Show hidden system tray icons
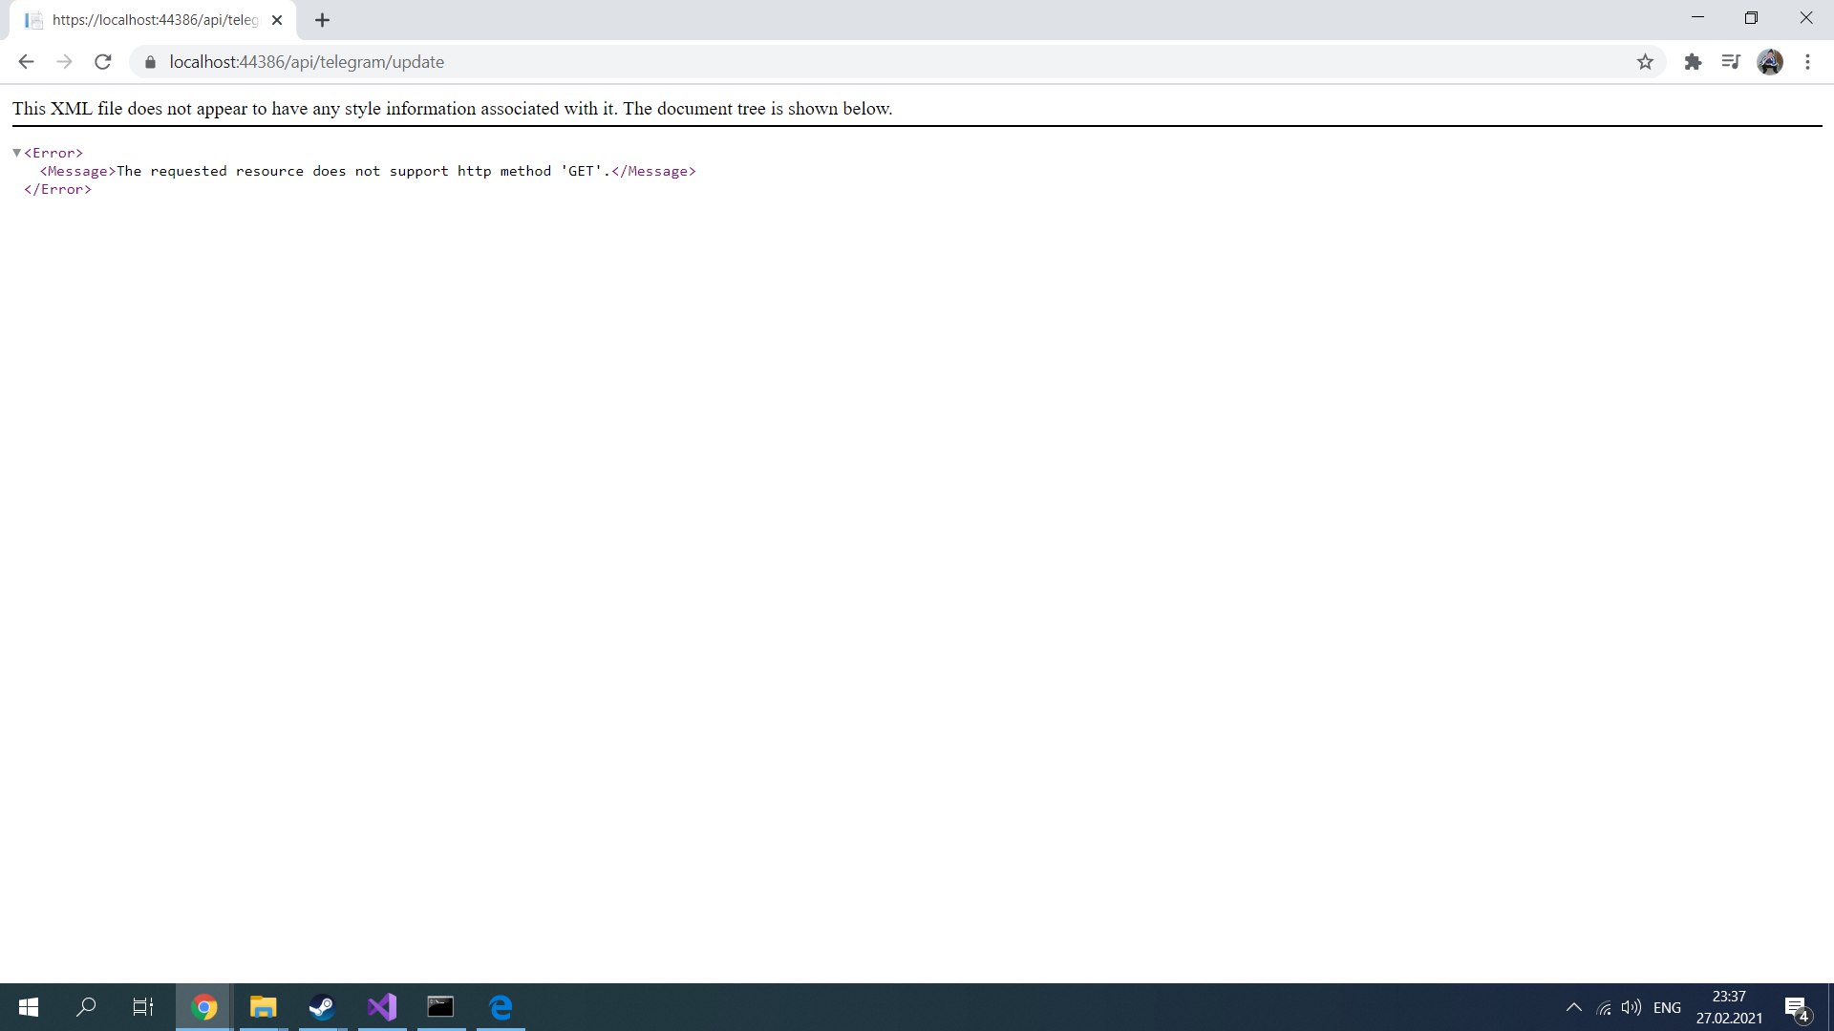The width and height of the screenshot is (1834, 1031). pos(1574,1008)
